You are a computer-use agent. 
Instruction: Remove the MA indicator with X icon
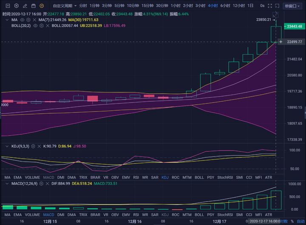tap(34, 20)
